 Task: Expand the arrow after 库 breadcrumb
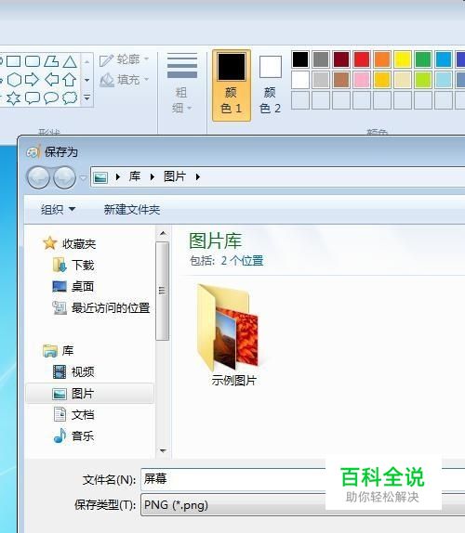[153, 176]
